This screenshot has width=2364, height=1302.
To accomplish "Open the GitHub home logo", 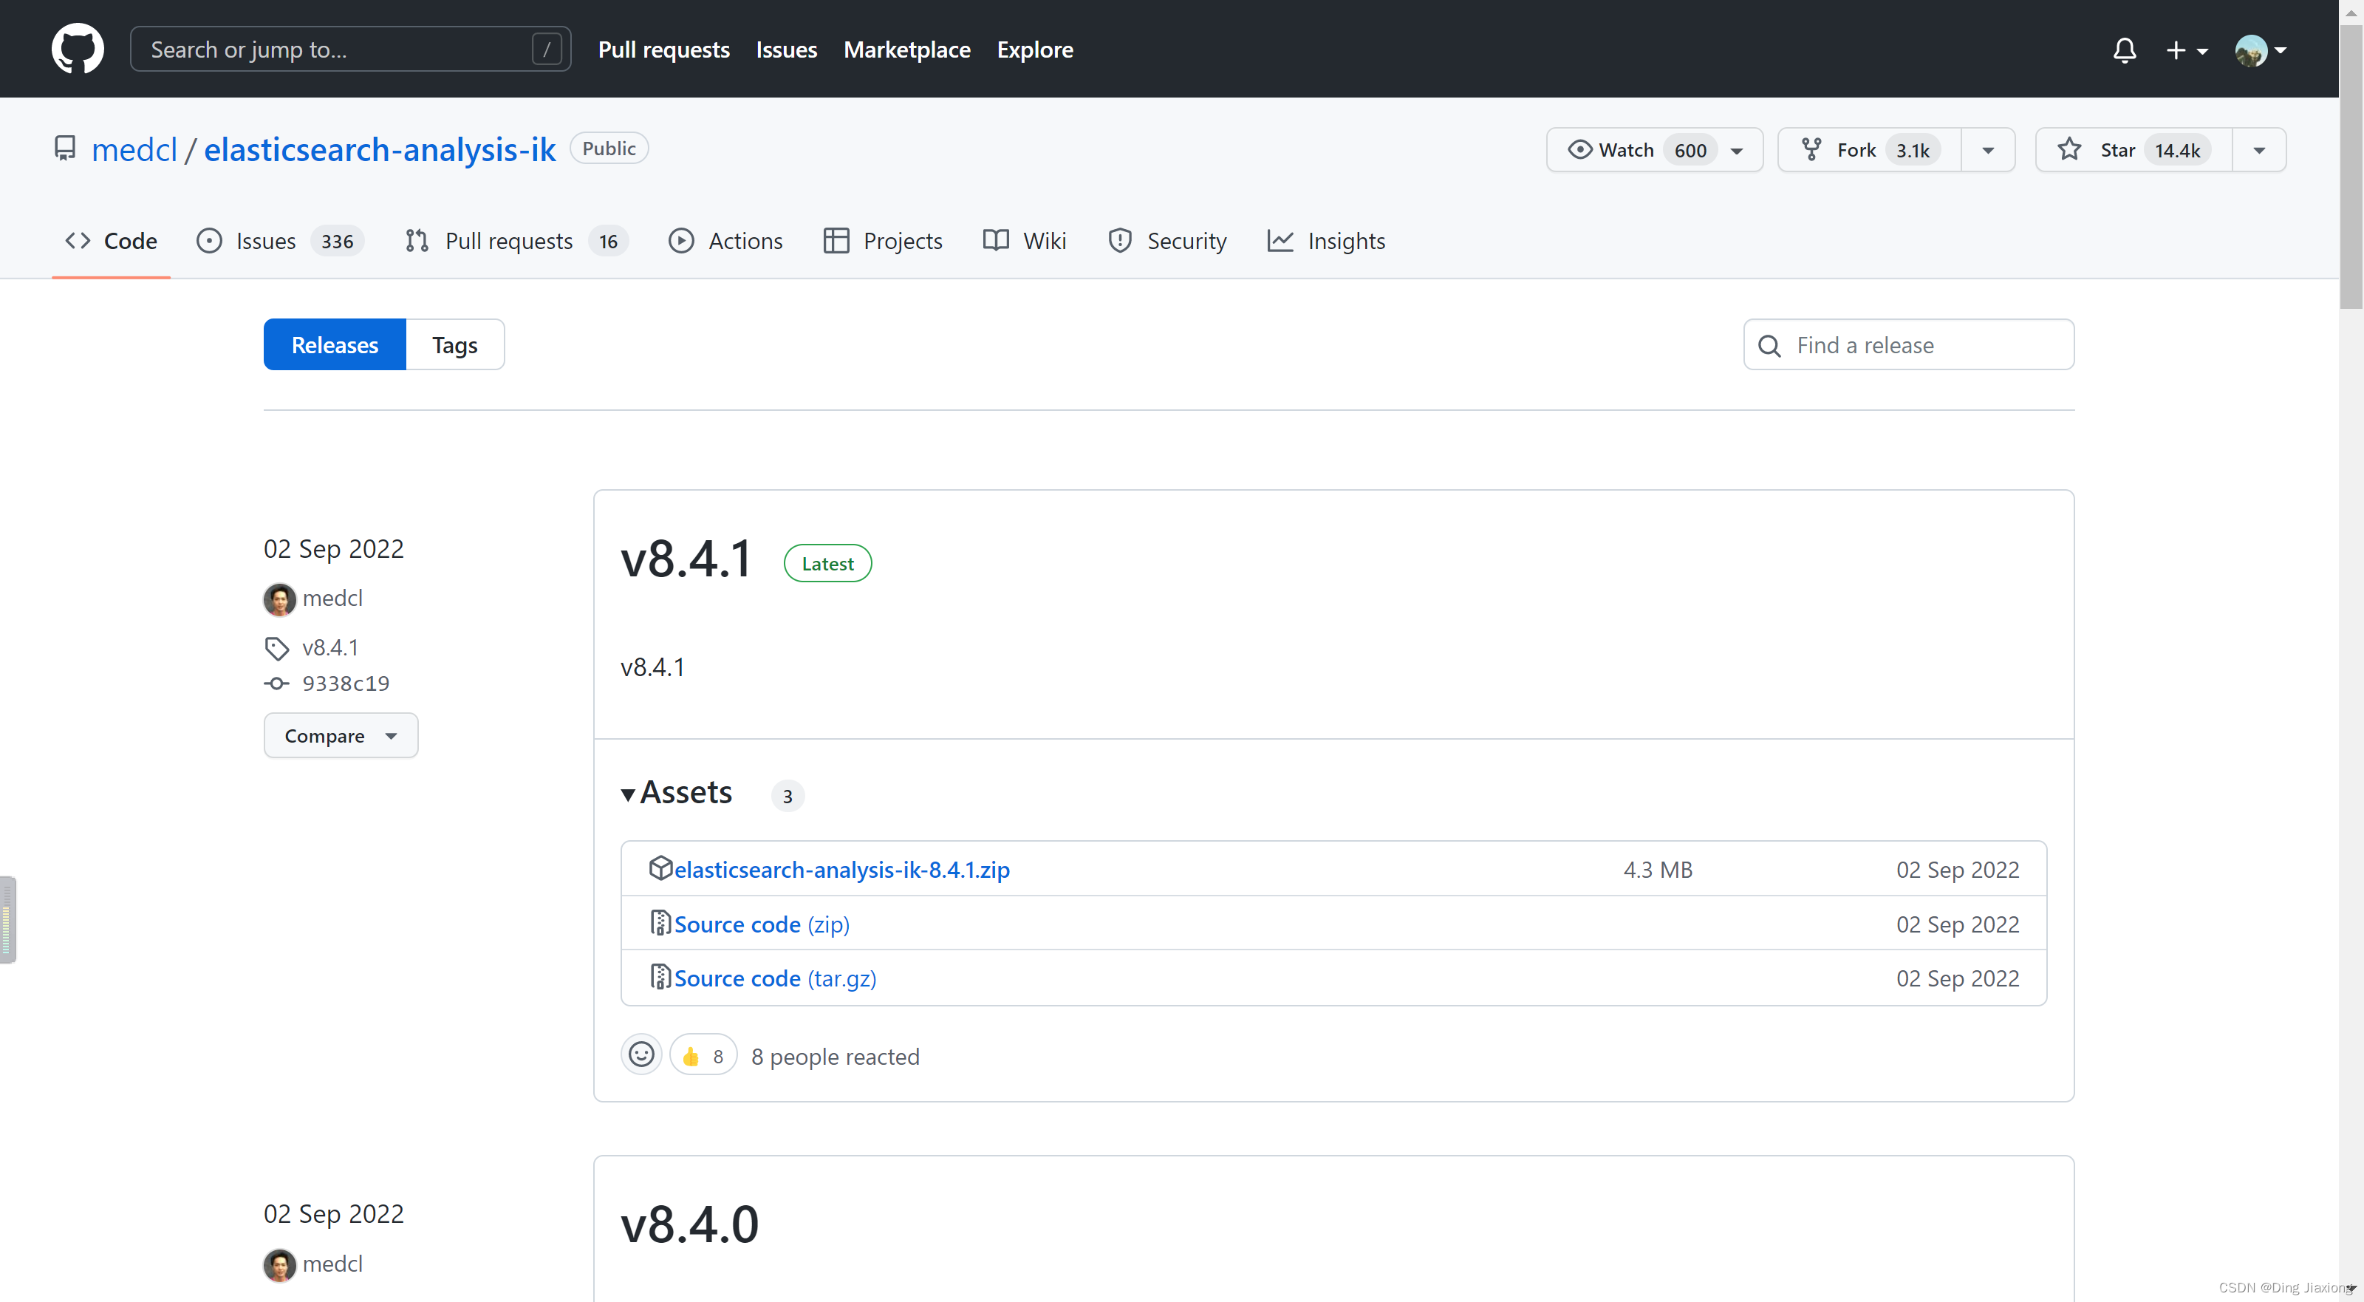I will [x=77, y=49].
